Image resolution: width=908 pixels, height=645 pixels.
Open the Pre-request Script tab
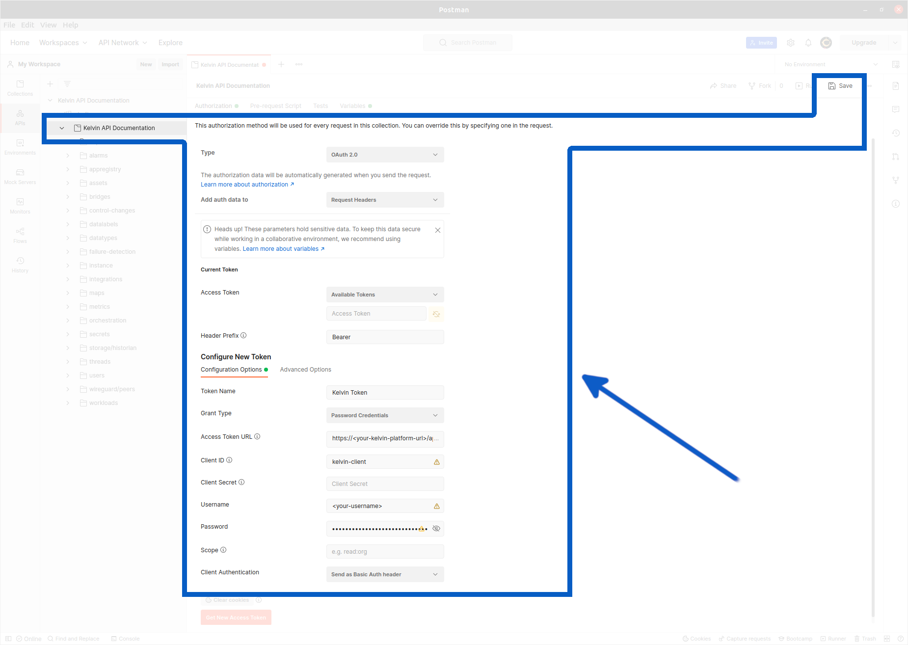(x=275, y=106)
